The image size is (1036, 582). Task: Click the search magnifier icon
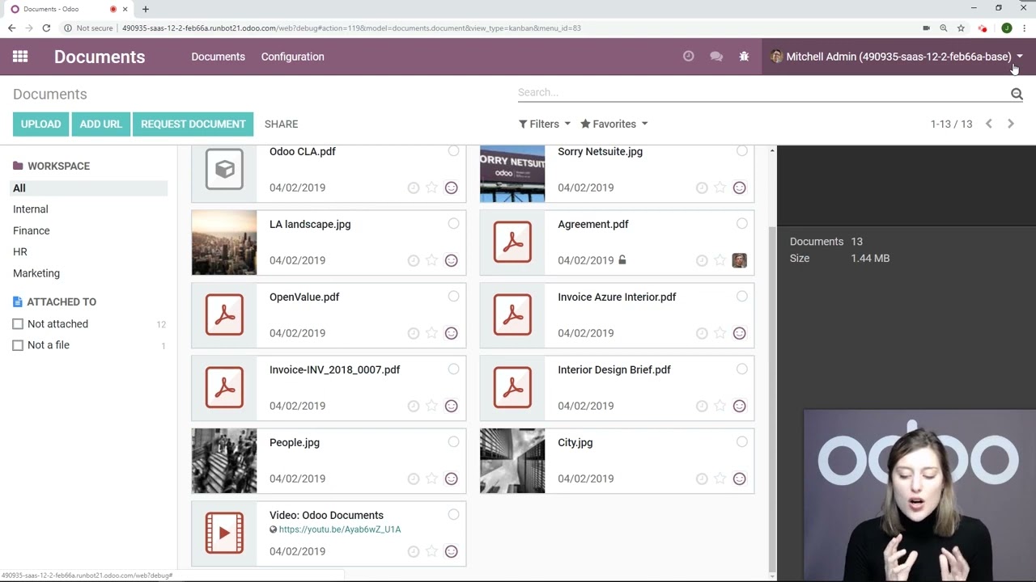pos(1017,94)
